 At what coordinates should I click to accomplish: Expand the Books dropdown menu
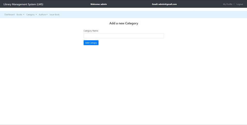[x=20, y=14]
